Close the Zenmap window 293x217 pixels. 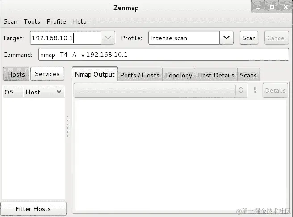285,7
